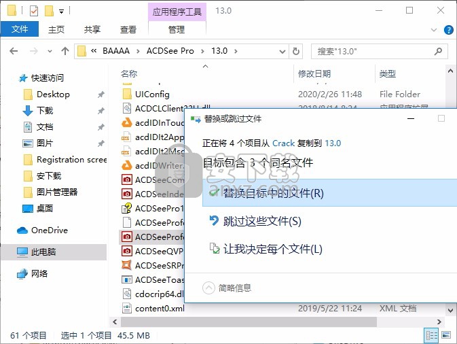Switch to large thumbnails view icon
The image size is (457, 344).
tap(446, 335)
